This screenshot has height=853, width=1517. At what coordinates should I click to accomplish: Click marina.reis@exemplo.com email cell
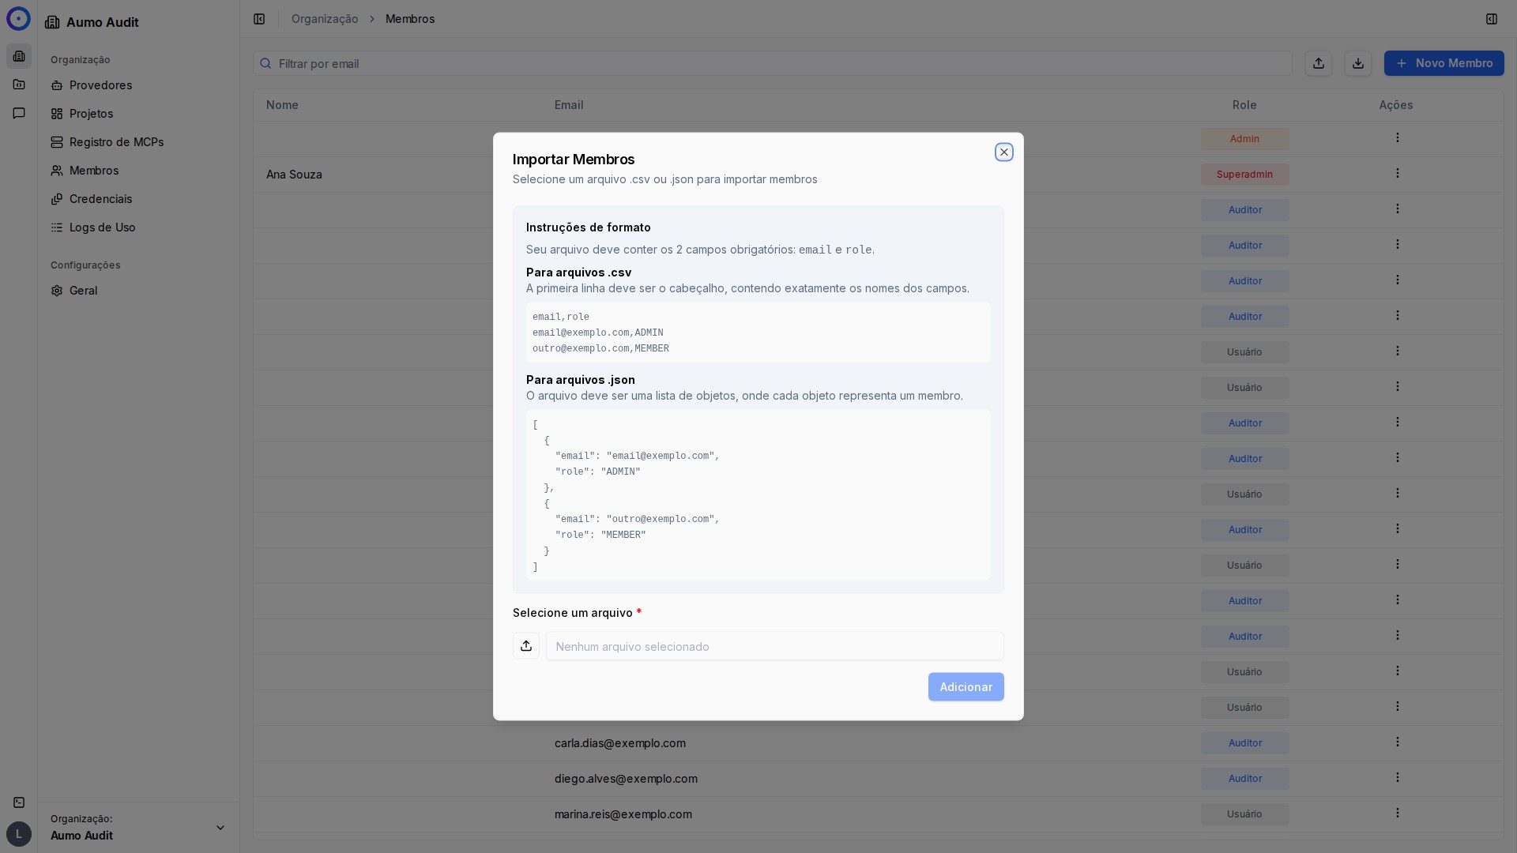[x=623, y=814]
